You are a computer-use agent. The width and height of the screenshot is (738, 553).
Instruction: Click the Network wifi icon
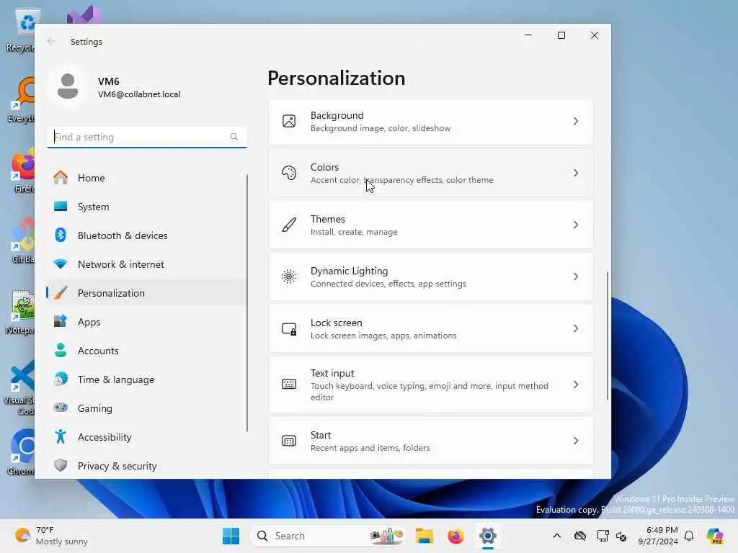61,264
